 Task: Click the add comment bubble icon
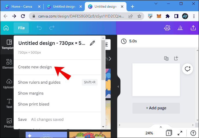188,69
